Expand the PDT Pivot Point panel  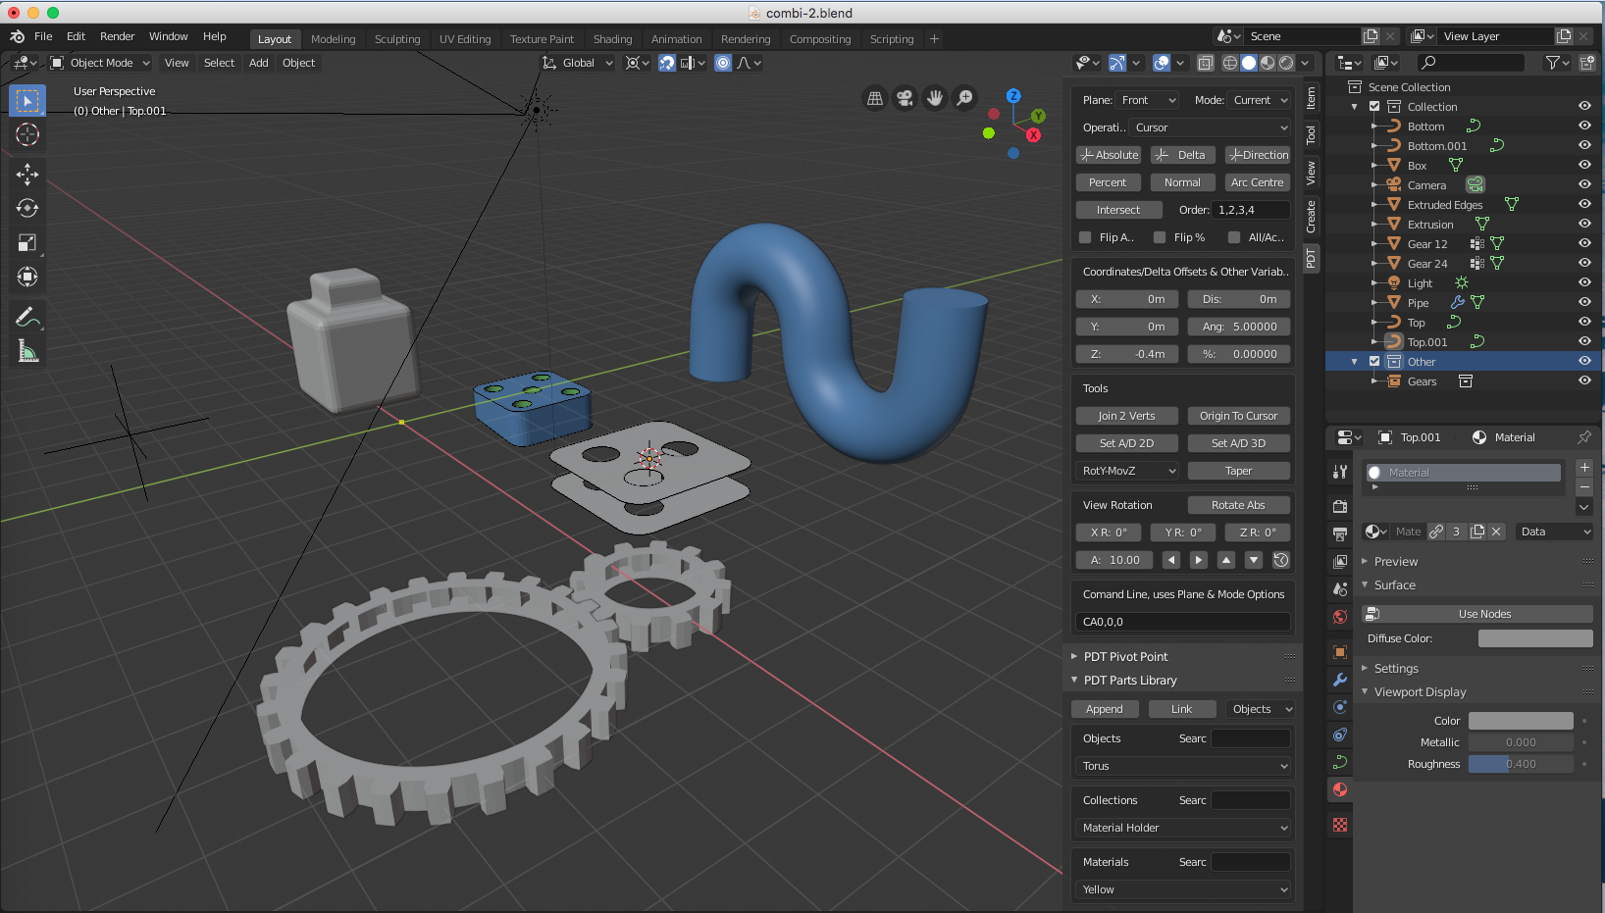point(1125,657)
